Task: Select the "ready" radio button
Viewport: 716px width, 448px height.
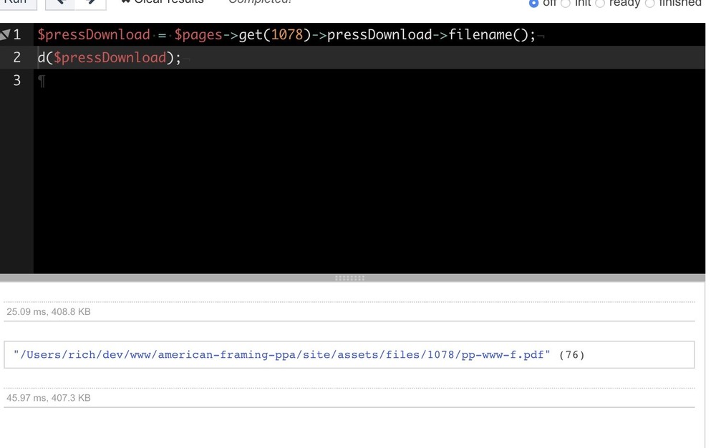Action: 600,4
